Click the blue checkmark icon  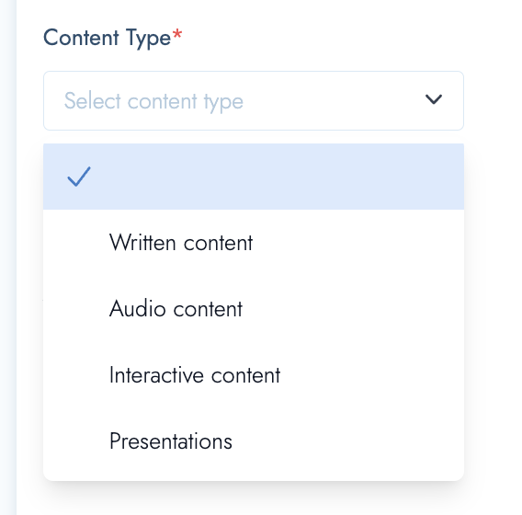click(79, 177)
